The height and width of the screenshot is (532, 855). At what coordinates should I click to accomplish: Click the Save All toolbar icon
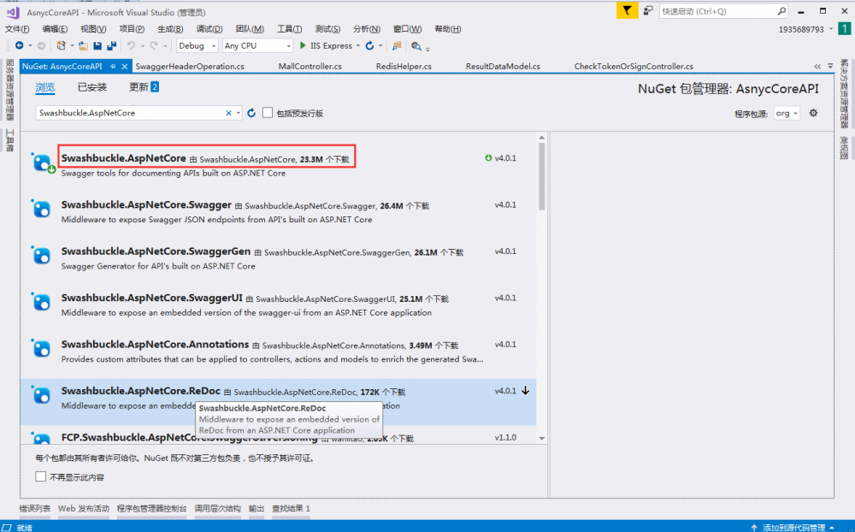pyautogui.click(x=112, y=46)
